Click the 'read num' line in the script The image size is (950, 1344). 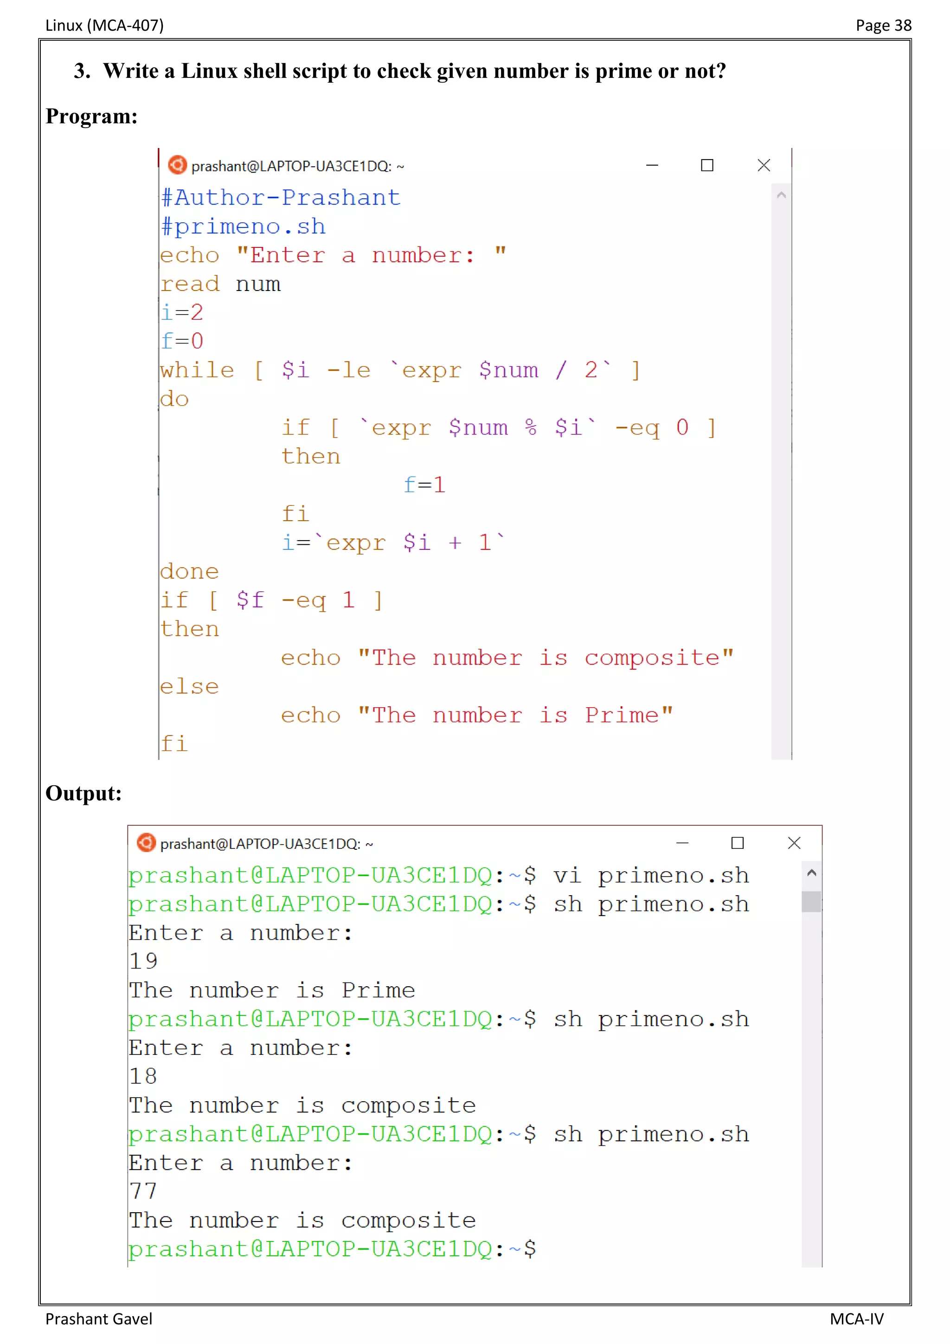pos(220,284)
